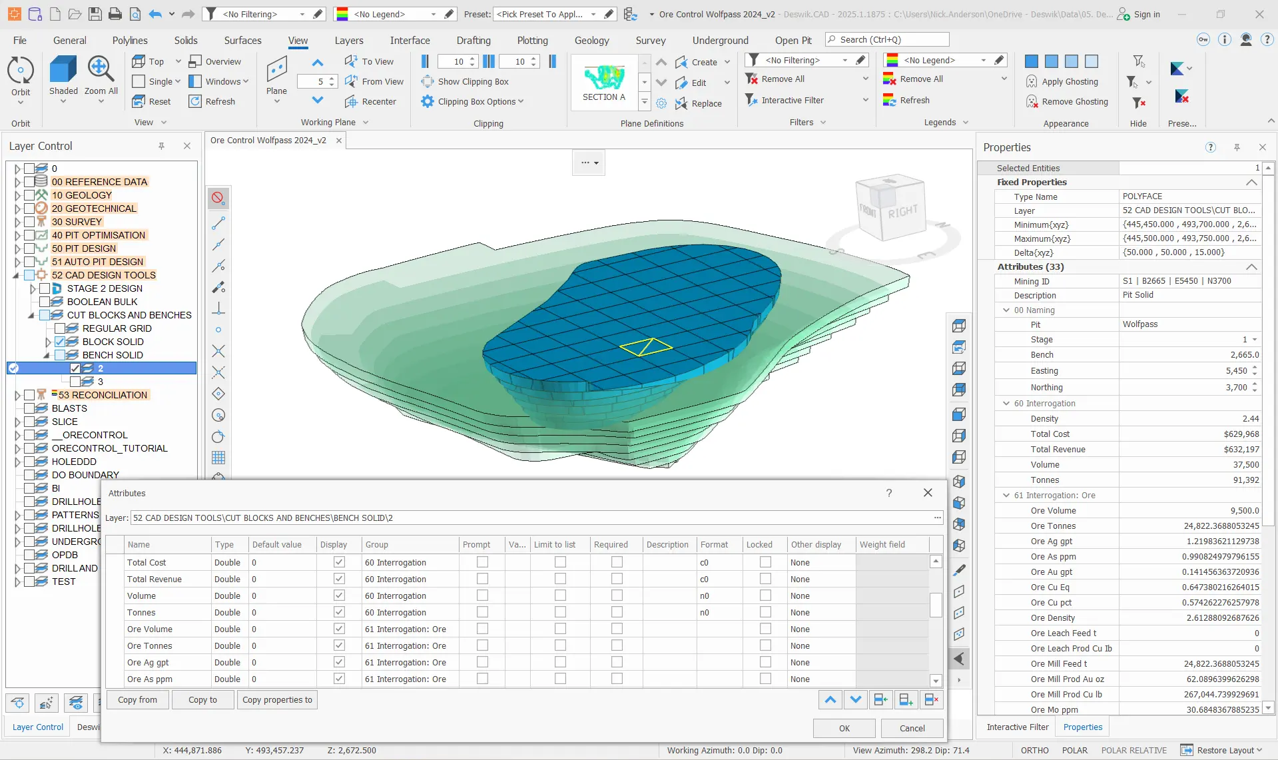The width and height of the screenshot is (1278, 760).
Task: Open the Geology ribbon tab
Action: click(591, 40)
